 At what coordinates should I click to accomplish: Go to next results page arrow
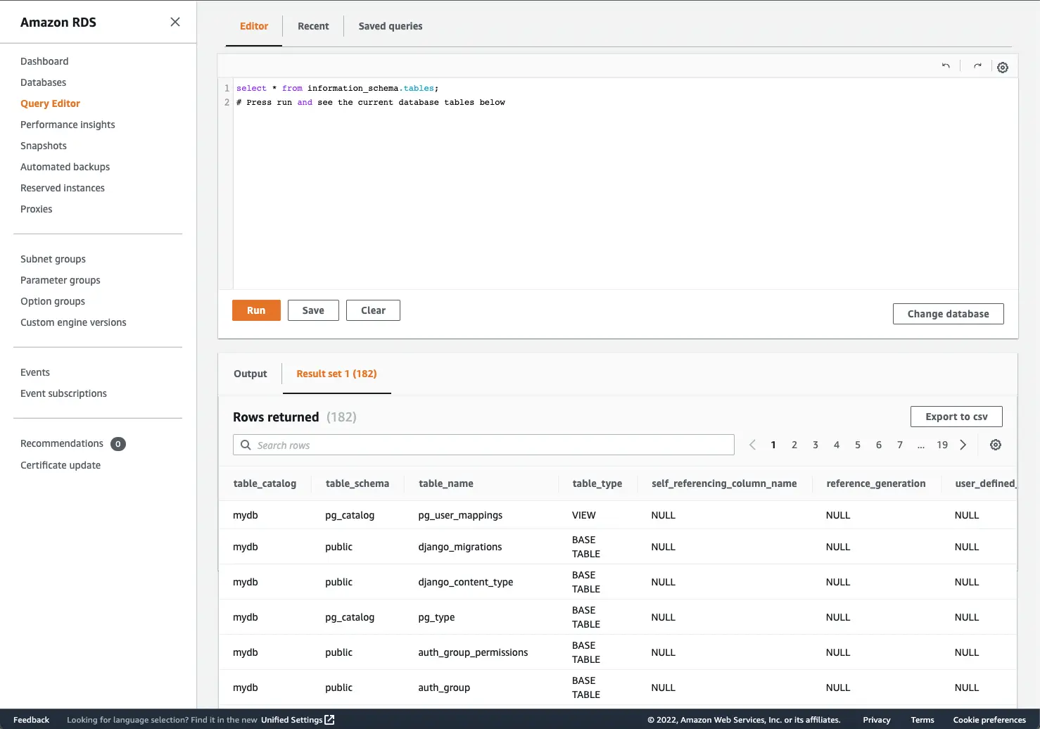tap(963, 445)
